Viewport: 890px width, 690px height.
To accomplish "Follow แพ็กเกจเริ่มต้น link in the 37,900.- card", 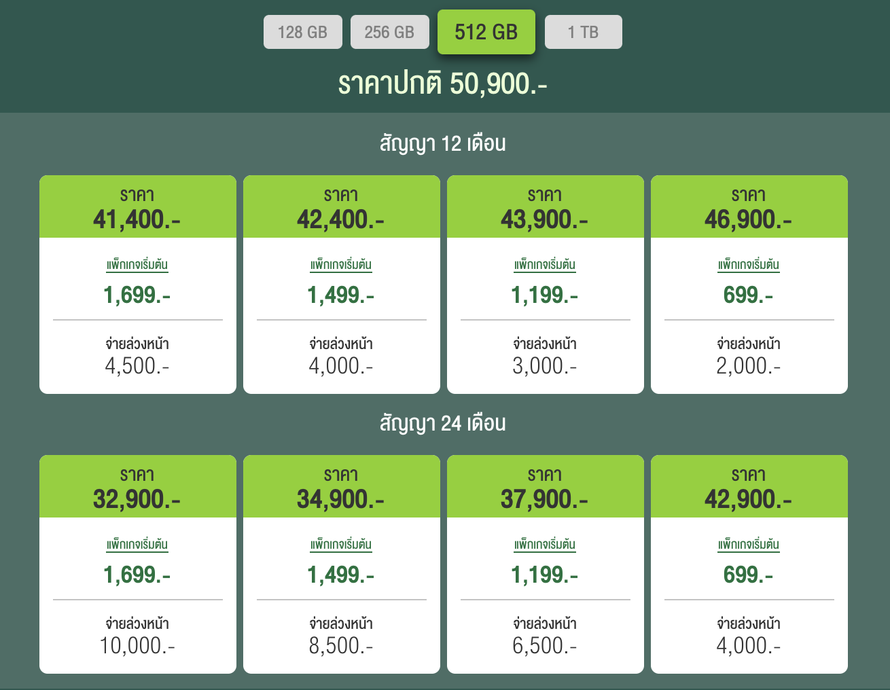I will tap(545, 545).
